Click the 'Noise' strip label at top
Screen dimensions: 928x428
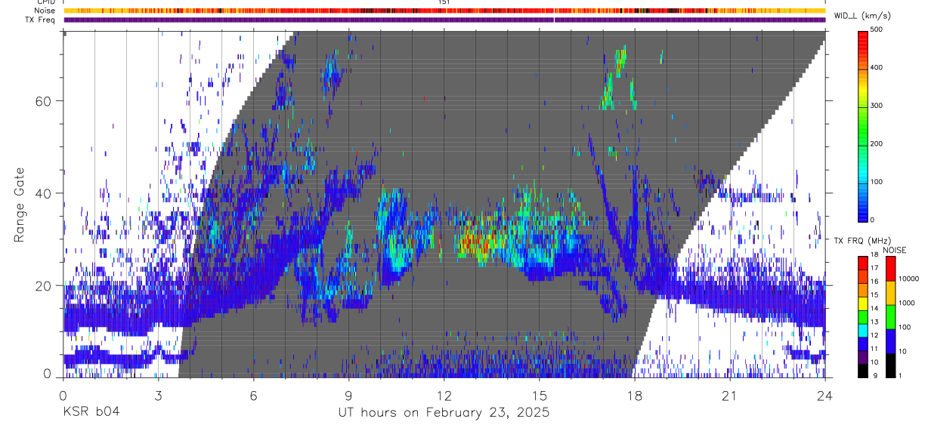click(45, 11)
